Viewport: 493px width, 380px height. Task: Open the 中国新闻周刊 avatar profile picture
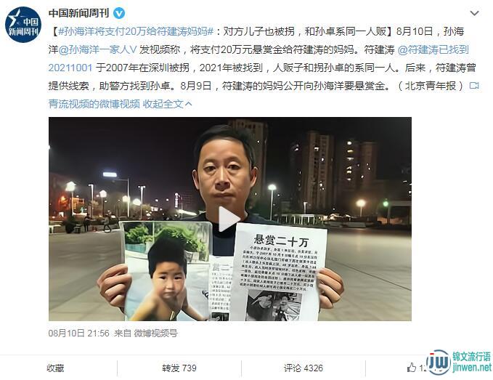coord(23,25)
